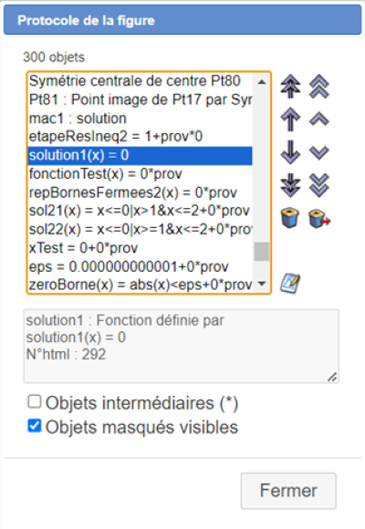The image size is (365, 529).
Task: Uncheck Objets masqués visibles
Action: [x=35, y=426]
